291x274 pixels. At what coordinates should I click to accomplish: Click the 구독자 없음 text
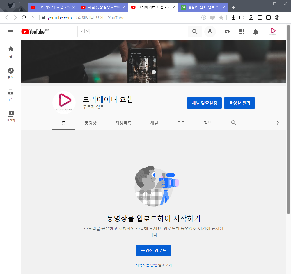(93, 107)
